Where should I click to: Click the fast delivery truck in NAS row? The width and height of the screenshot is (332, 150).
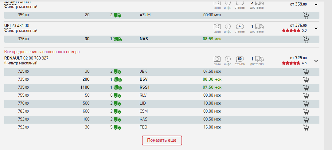coord(117,39)
